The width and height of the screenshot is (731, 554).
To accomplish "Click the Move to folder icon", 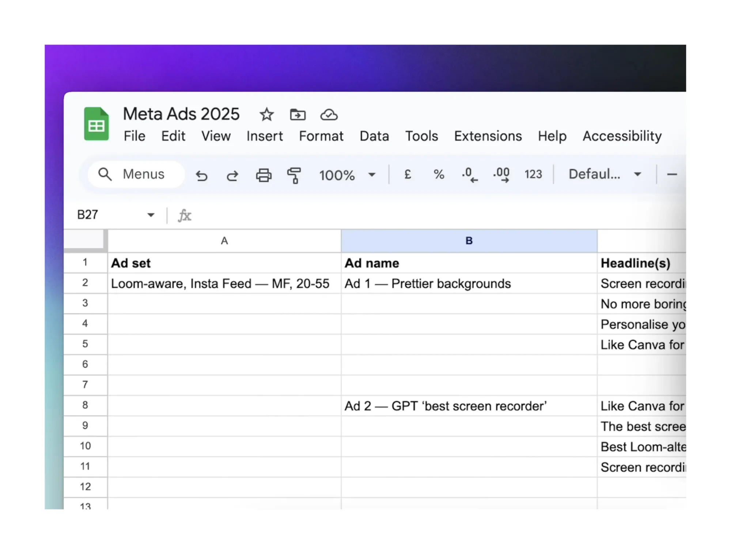I will coord(298,115).
